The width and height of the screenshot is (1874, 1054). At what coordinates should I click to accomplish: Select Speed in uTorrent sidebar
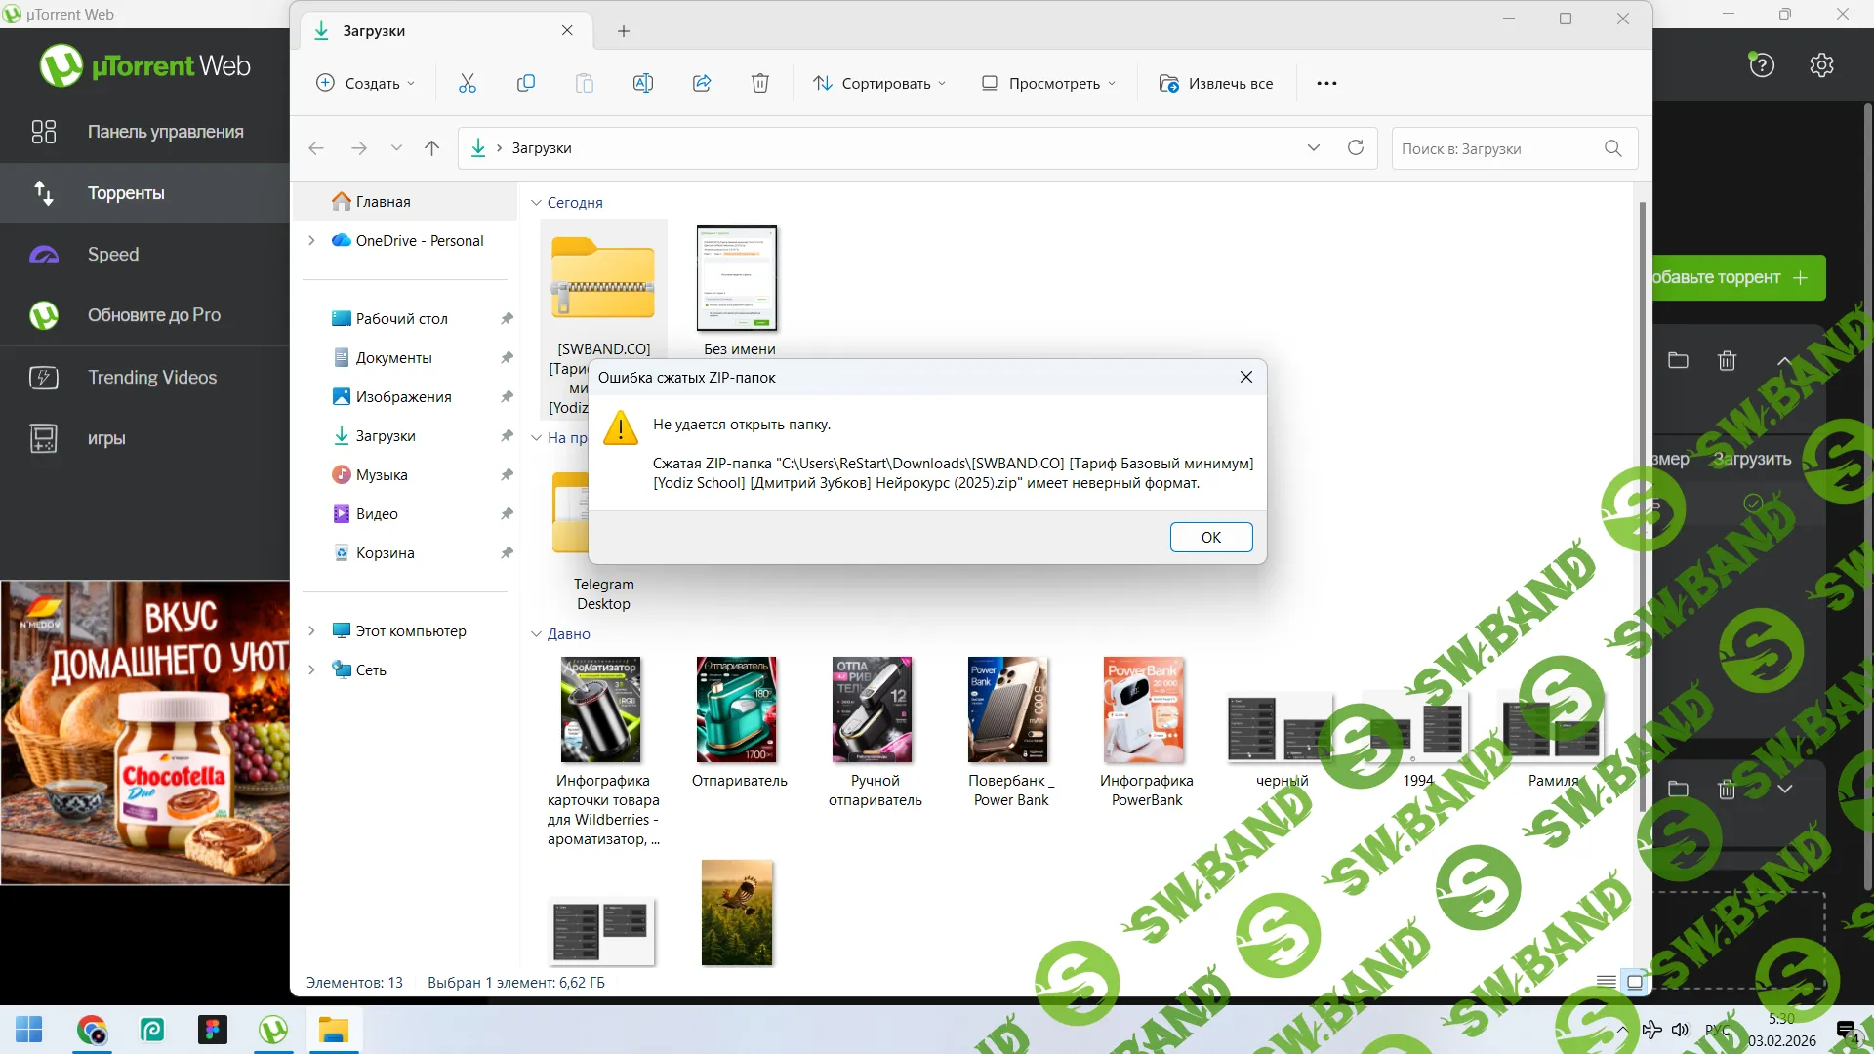click(113, 254)
